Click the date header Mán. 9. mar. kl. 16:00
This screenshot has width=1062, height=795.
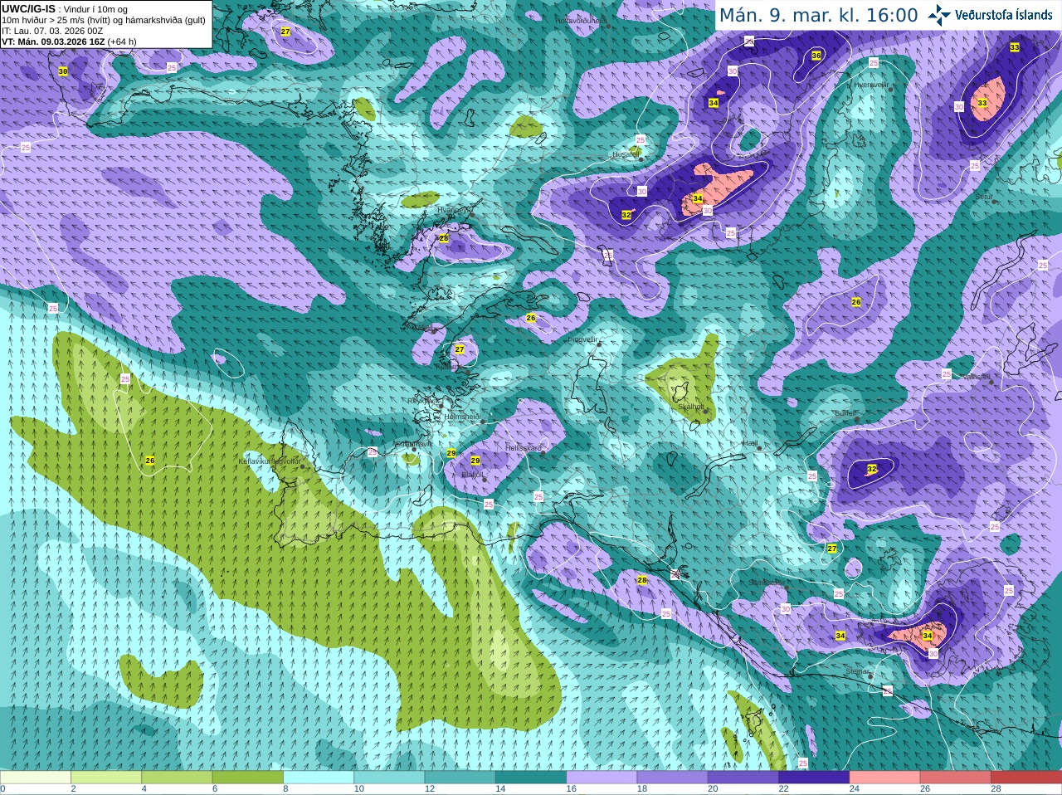[818, 15]
